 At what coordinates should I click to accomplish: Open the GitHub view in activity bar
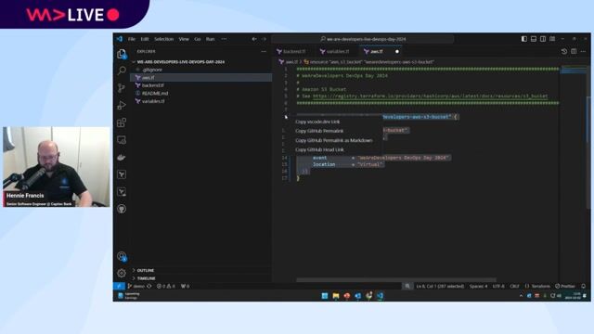click(122, 209)
